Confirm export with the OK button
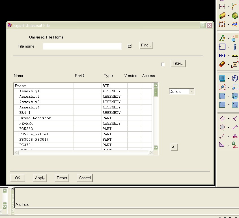Image resolution: width=239 pixels, height=218 pixels. coord(18,178)
